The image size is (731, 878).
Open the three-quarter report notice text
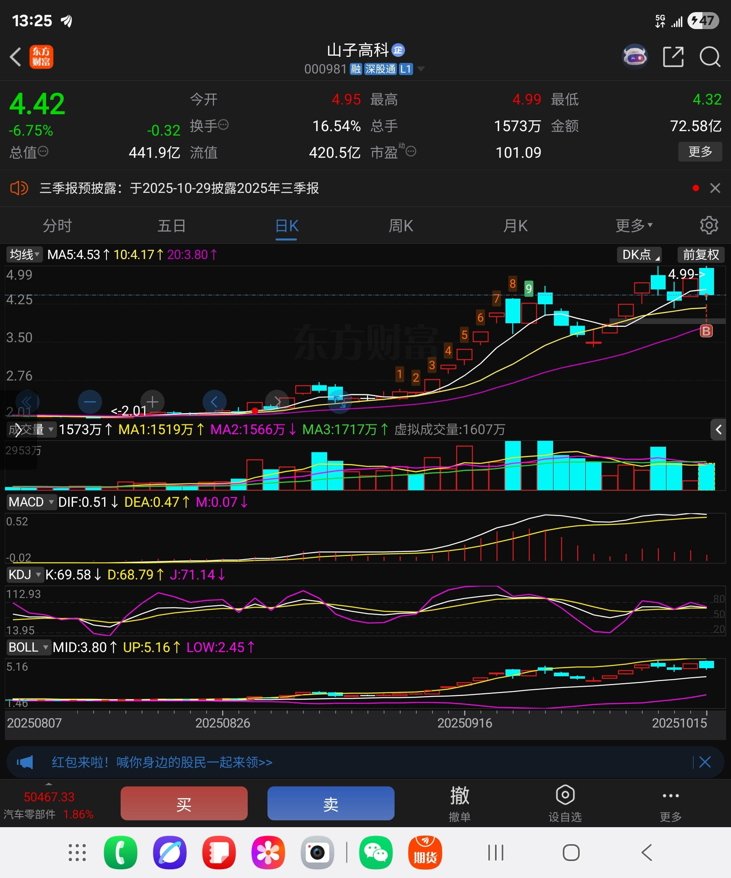click(x=179, y=188)
